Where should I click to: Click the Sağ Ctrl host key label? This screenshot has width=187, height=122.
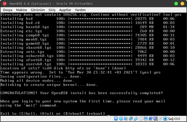(174, 119)
